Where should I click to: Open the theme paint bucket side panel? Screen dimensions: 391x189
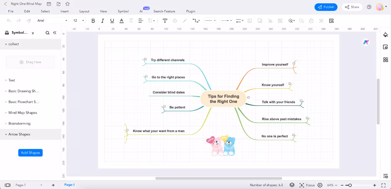(x=386, y=35)
